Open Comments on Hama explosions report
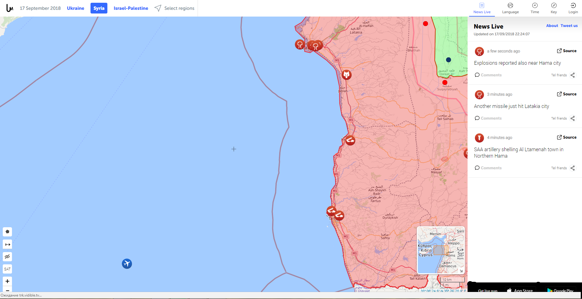582x299 pixels. [x=488, y=75]
